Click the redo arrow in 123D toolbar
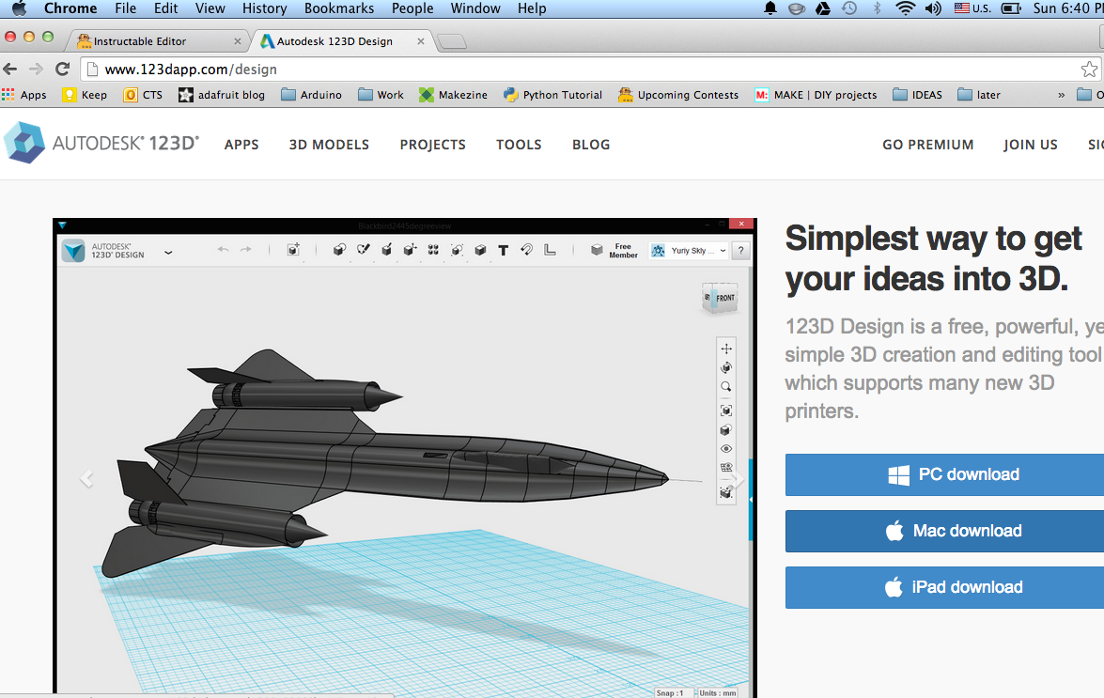Screen dimensions: 1104x698 tap(246, 250)
